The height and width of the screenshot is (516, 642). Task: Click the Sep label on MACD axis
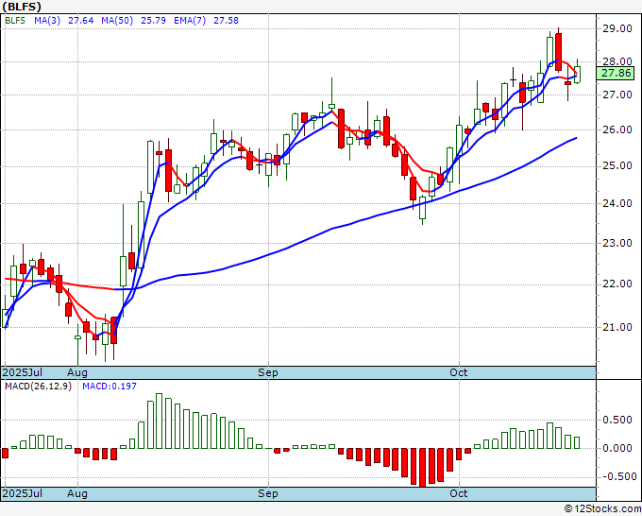coord(268,493)
